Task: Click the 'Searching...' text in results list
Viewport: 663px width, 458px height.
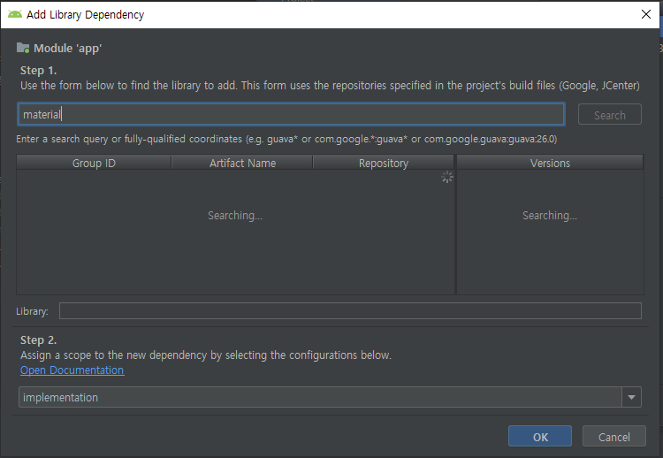Action: pos(235,216)
